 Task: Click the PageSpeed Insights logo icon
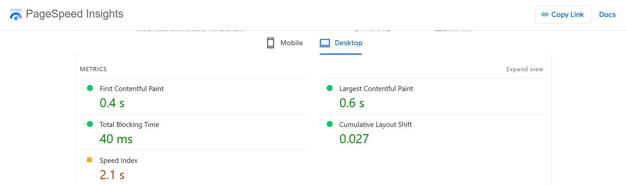(16, 15)
